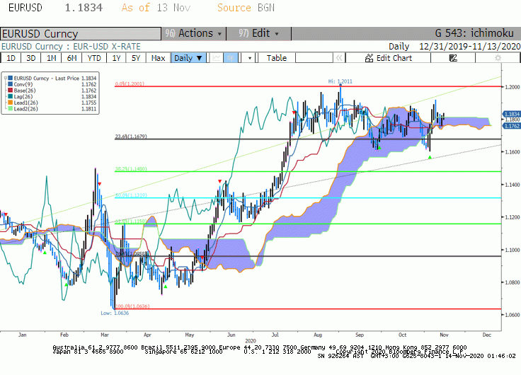This screenshot has height=375, width=521.
Task: Click the red sell-signal triangle near June
Action: pyautogui.click(x=219, y=181)
